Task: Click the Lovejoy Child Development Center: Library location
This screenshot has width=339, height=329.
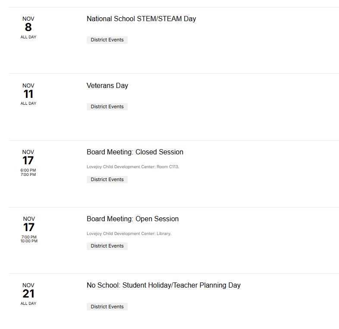Action: [x=129, y=234]
